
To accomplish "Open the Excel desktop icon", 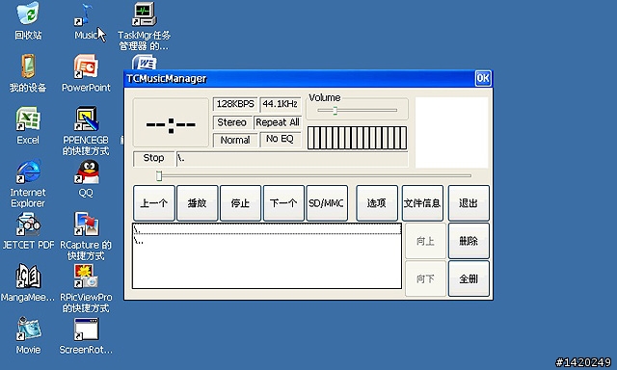I will point(28,125).
